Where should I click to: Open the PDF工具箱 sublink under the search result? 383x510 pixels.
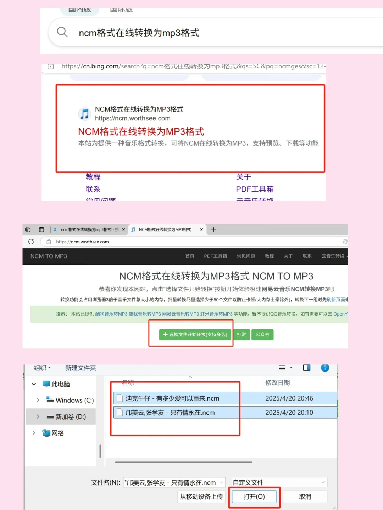coord(255,189)
